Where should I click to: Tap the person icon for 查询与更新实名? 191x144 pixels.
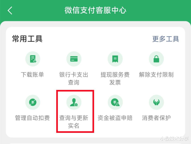click(74, 102)
